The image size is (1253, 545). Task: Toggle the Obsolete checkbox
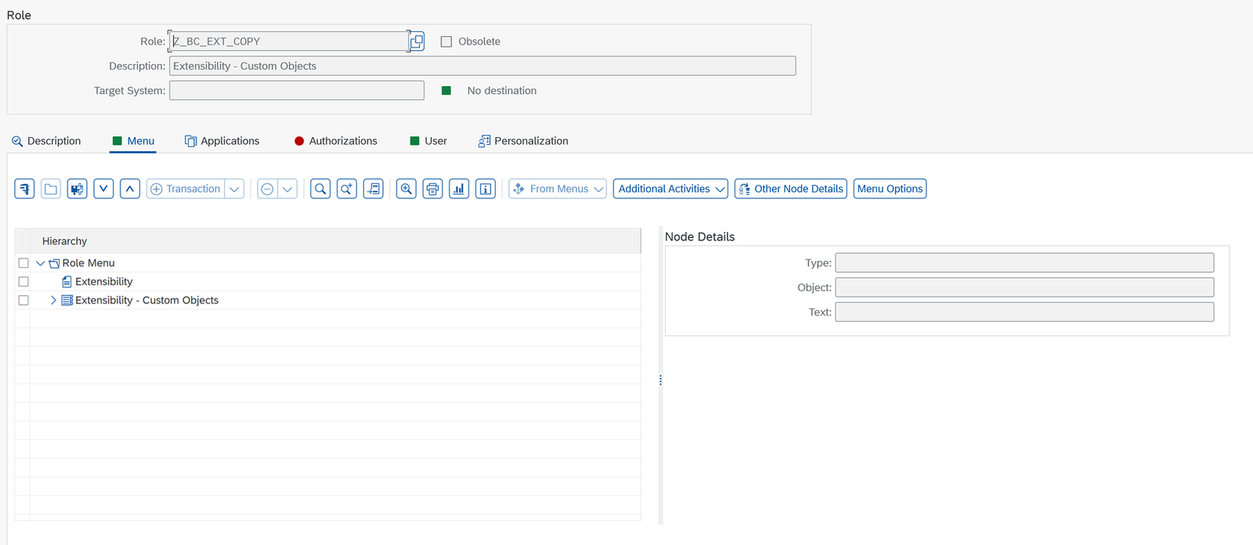[x=446, y=42]
